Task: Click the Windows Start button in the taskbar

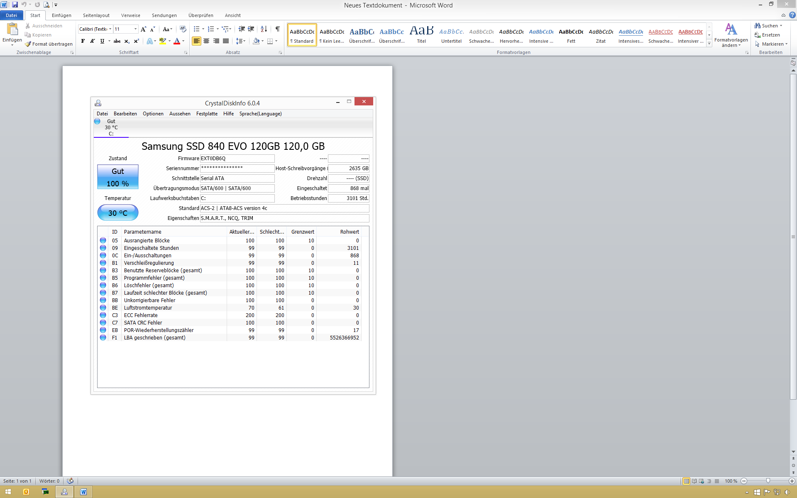Action: [x=8, y=492]
